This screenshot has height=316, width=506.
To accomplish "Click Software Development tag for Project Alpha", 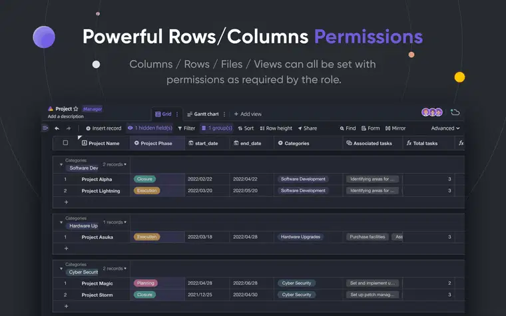I will (x=303, y=179).
